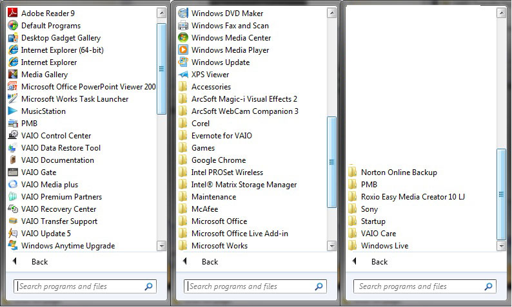Launch Windows Fax and Scan icon
The height and width of the screenshot is (307, 512).
[x=183, y=25]
